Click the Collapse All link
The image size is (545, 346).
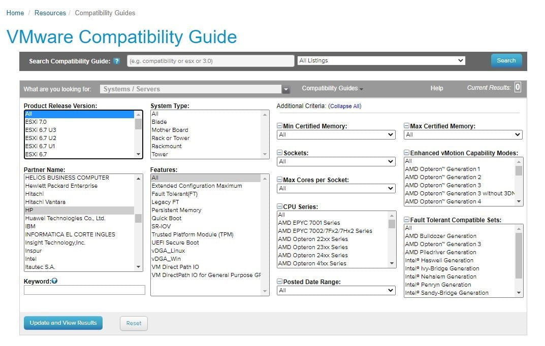(x=345, y=106)
